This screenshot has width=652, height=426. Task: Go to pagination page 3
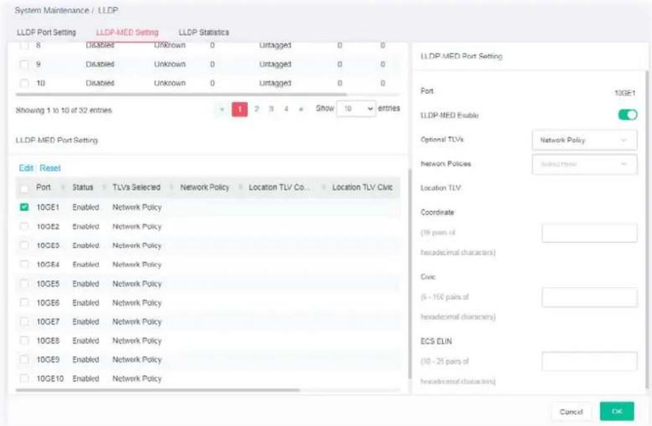click(271, 109)
